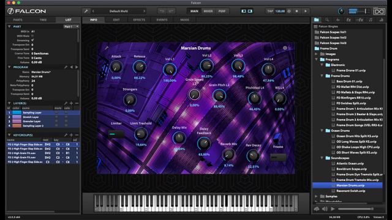
Task: Toggle the Streaming checkbox
Action: point(32,40)
